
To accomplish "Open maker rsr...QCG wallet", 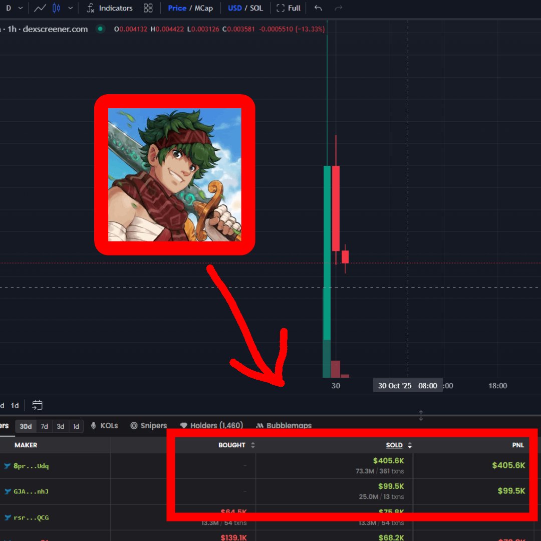I will 31,517.
